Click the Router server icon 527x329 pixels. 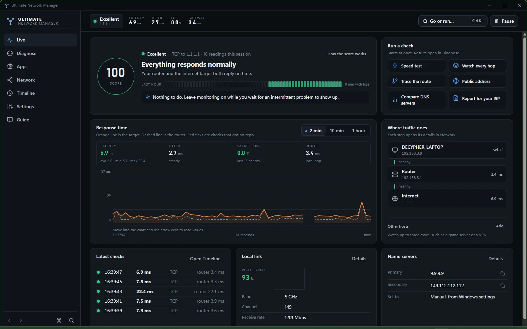(x=395, y=174)
